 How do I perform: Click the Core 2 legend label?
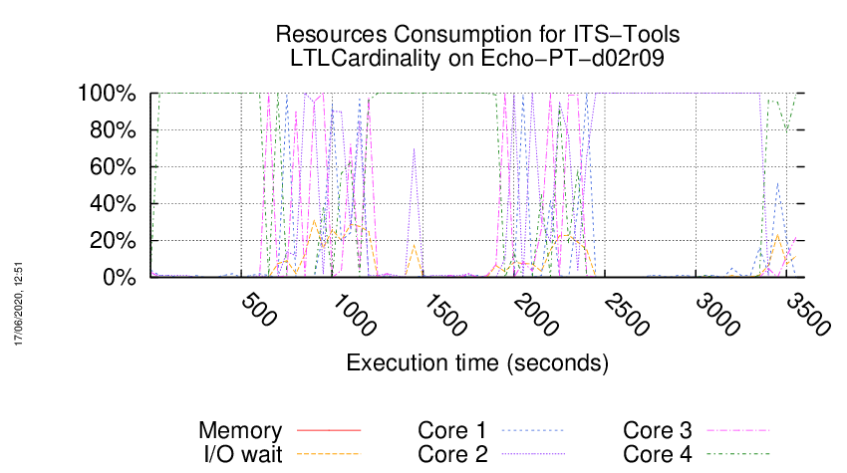tap(452, 454)
